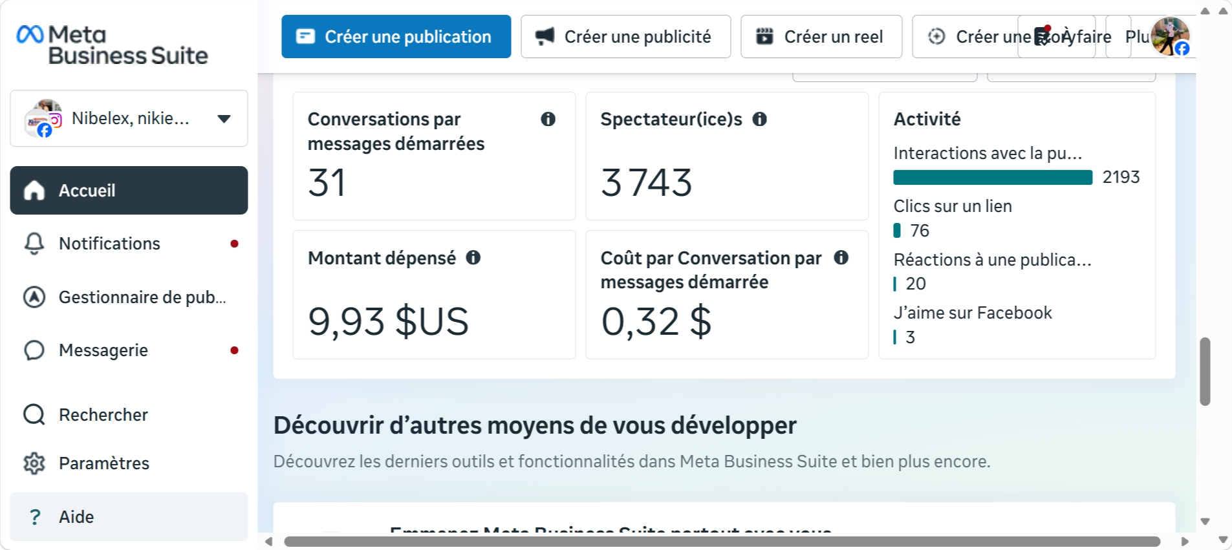Click the Paramètres gear icon
The image size is (1232, 550).
(34, 463)
